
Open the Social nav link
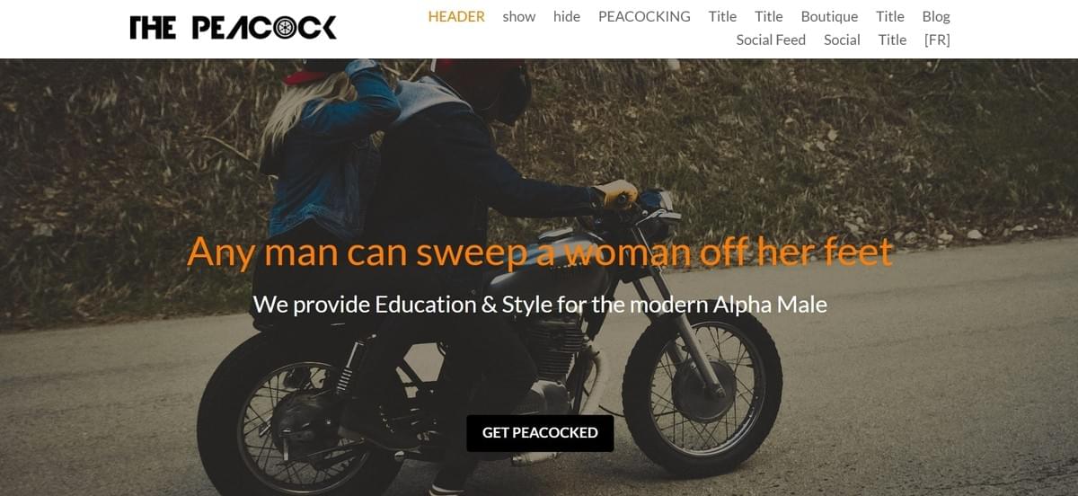tap(842, 40)
